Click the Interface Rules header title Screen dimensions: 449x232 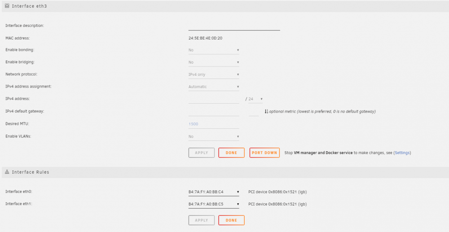(x=31, y=172)
